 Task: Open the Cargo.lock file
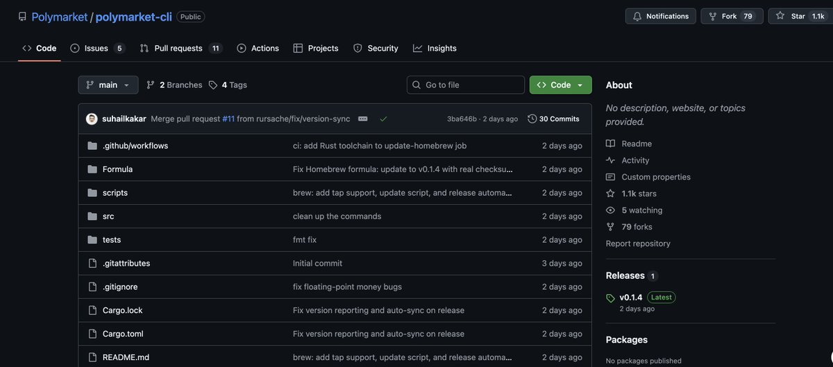click(123, 311)
